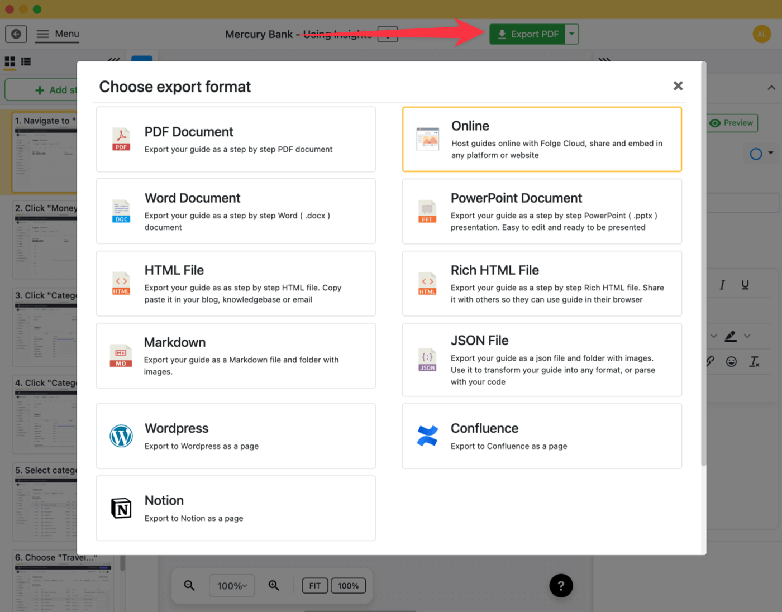The width and height of the screenshot is (782, 612).
Task: Open the help question mark button
Action: 561,586
